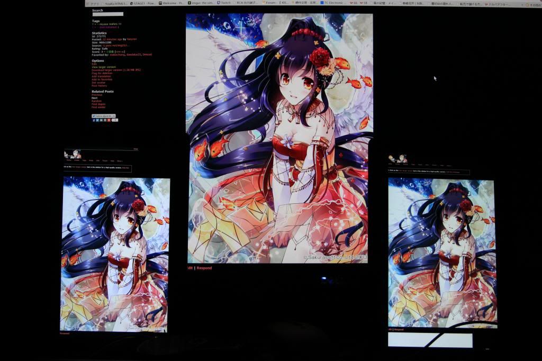Click the Set avatar link
This screenshot has height=361, width=542.
98,83
